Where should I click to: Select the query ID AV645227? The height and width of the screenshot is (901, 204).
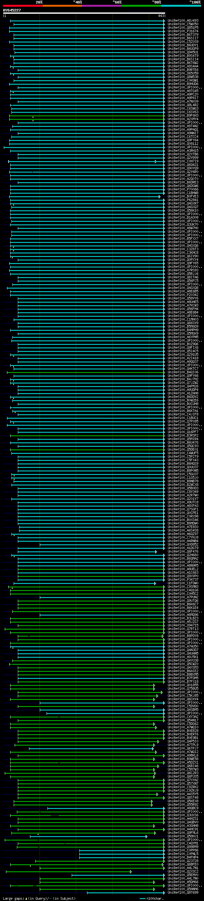point(12,10)
